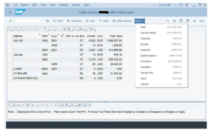Open the Settings menu
Image resolution: width=213 pixels, height=131 pixels.
pos(64,5)
